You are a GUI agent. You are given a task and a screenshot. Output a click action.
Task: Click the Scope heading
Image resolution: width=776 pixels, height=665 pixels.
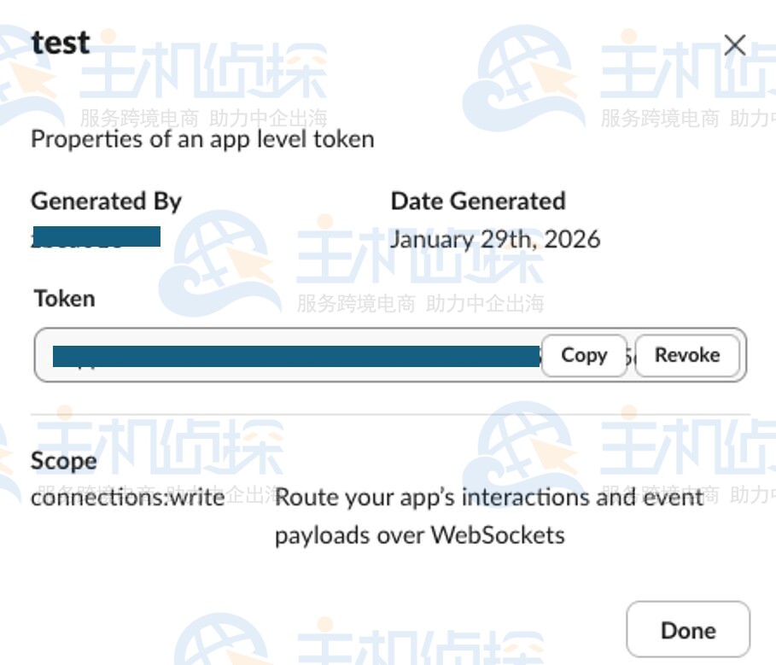tap(62, 461)
